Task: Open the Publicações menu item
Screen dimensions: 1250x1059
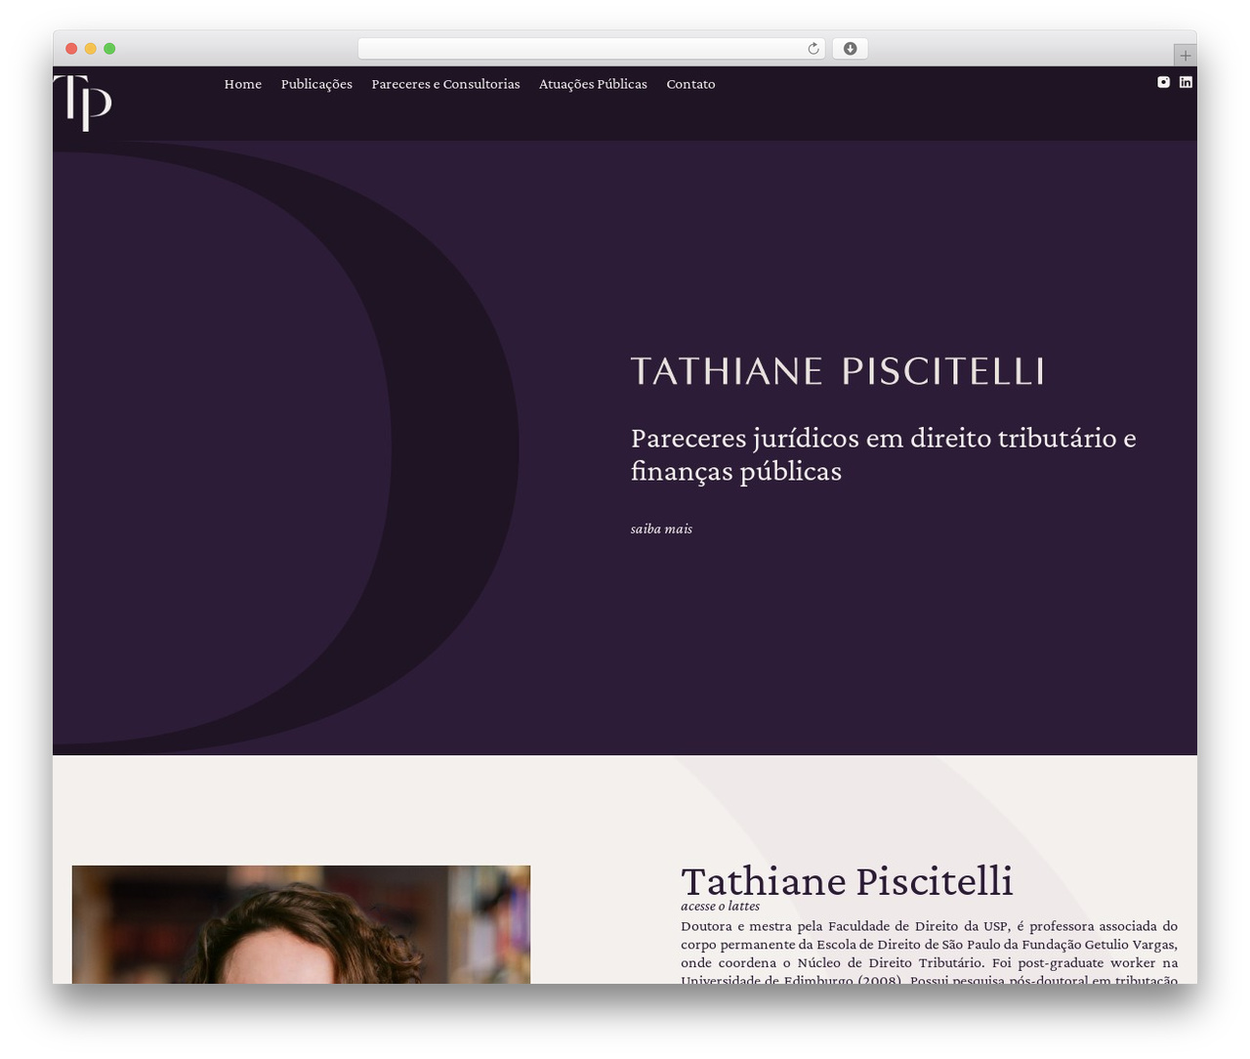Action: (x=316, y=84)
